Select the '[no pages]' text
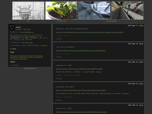The width and height of the screenshot is (152, 114). pyautogui.click(x=14, y=65)
